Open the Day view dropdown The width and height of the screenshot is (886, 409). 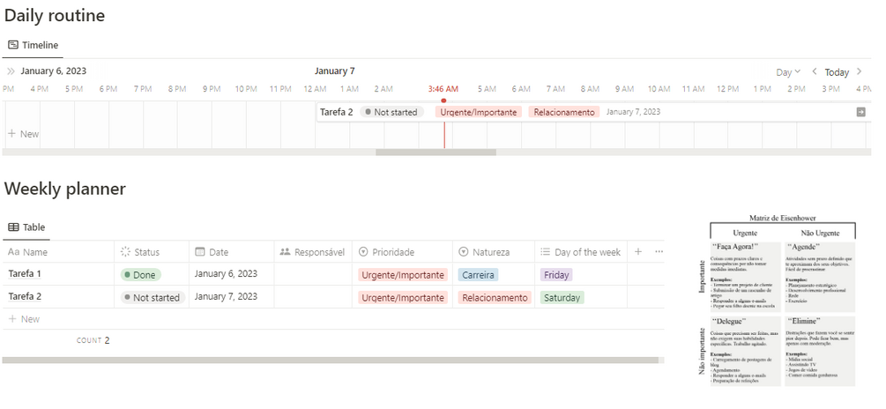click(787, 72)
